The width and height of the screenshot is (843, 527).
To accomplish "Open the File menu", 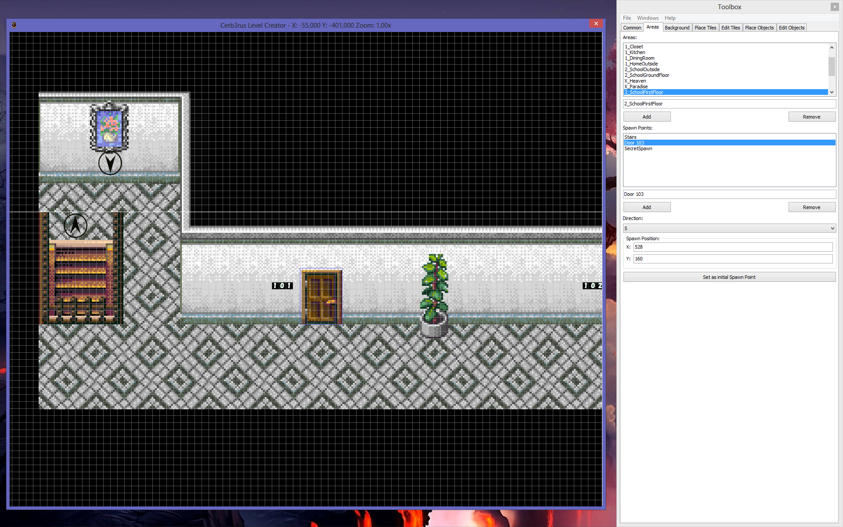I will coord(627,18).
